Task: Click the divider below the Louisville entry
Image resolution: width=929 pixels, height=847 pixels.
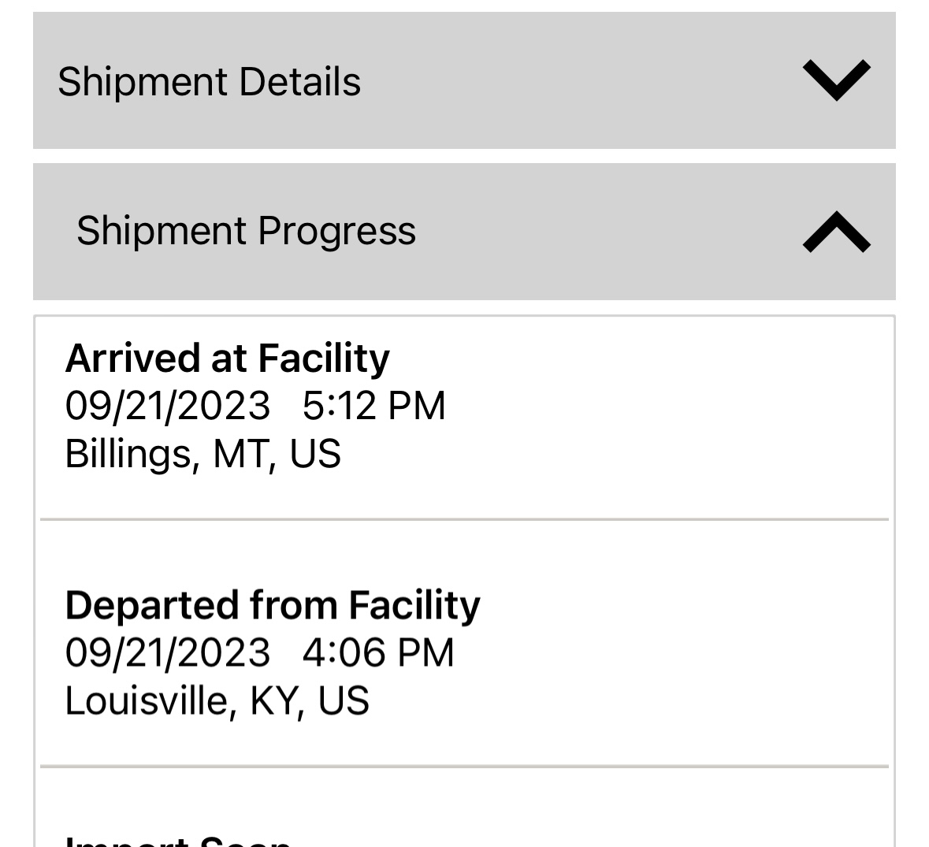Action: 464,766
